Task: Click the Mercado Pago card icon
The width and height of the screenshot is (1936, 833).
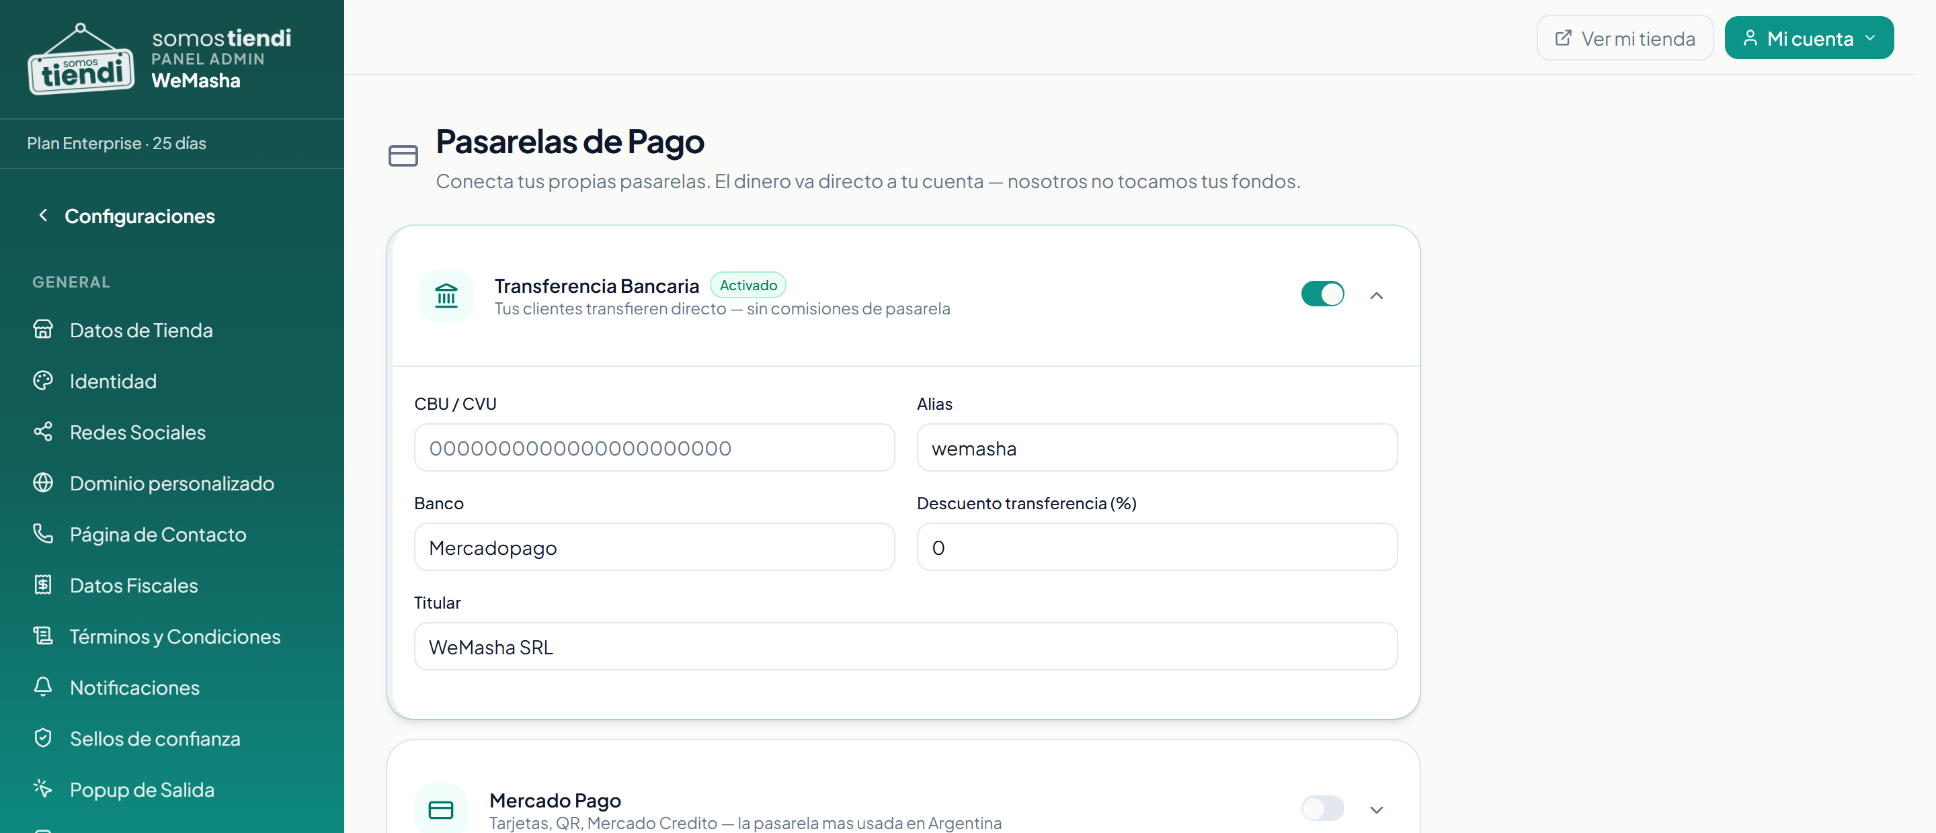Action: coord(441,809)
